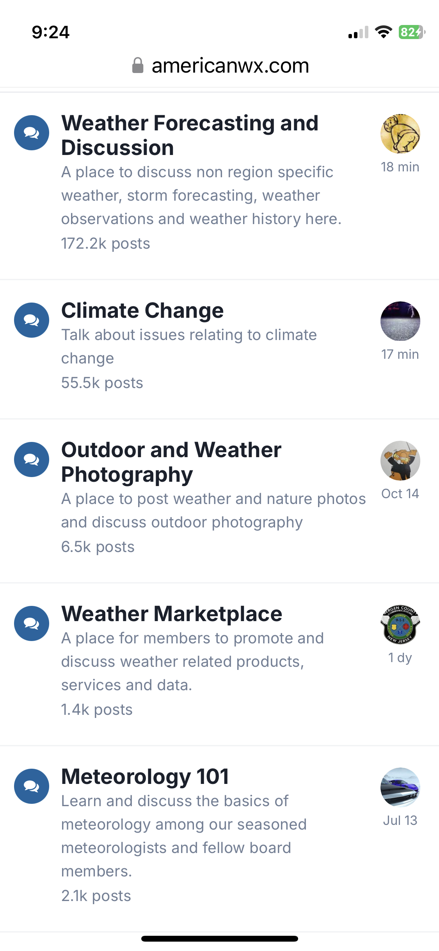
Task: View last poster avatar for Weather Forecasting
Action: click(x=400, y=134)
